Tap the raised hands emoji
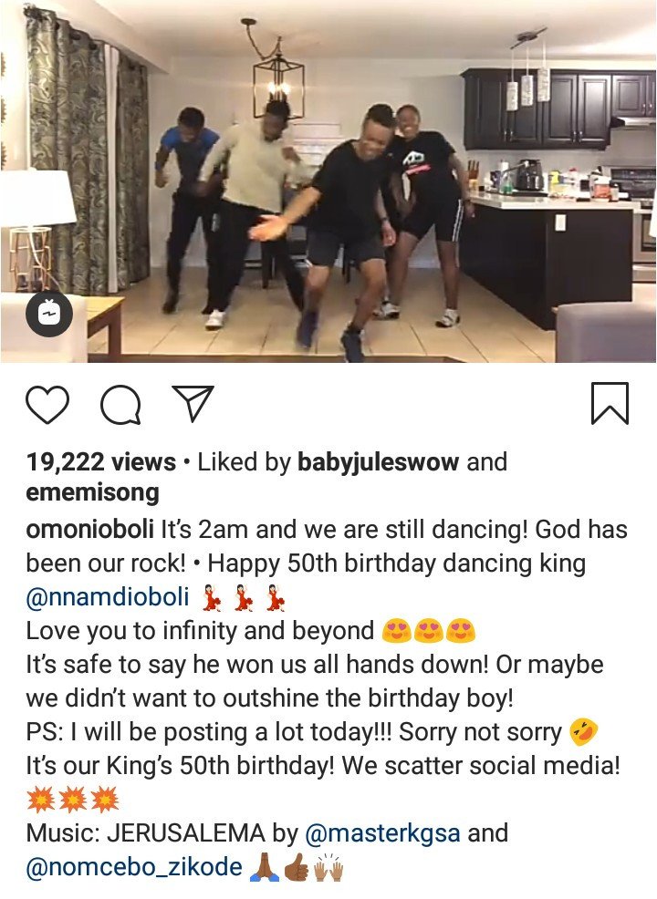The image size is (657, 899). 328,867
